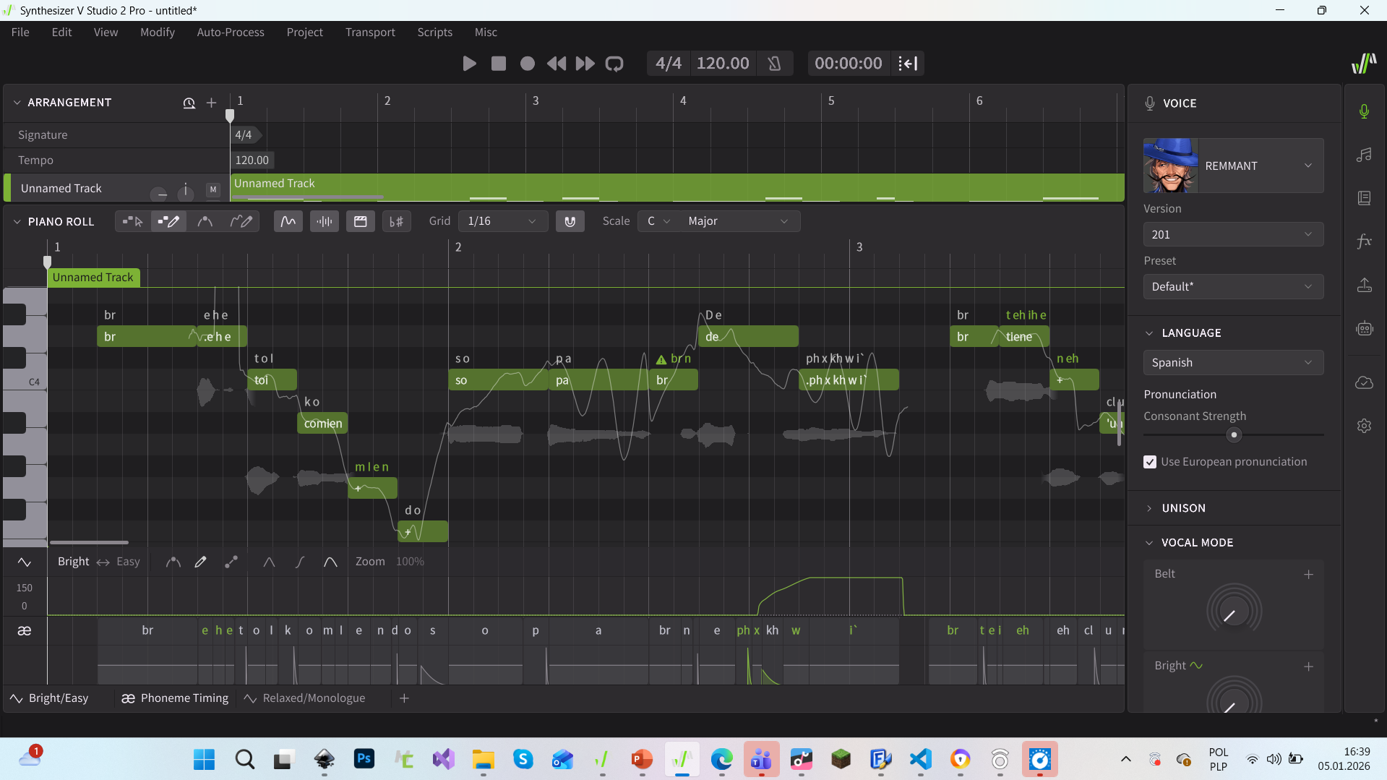Select the note pencil tool in Piano Roll

tap(168, 221)
